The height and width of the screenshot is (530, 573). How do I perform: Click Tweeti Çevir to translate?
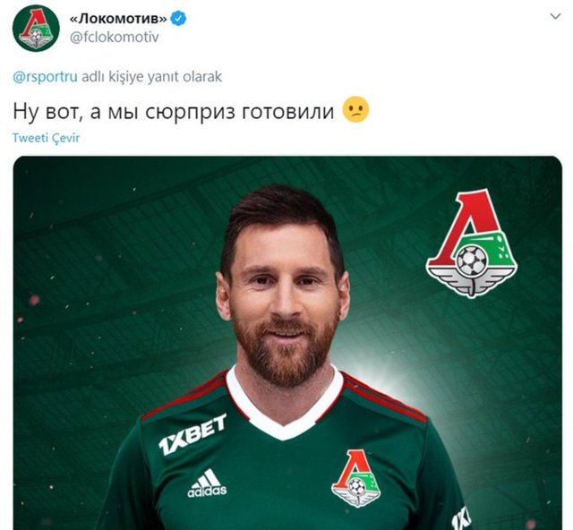click(x=46, y=138)
